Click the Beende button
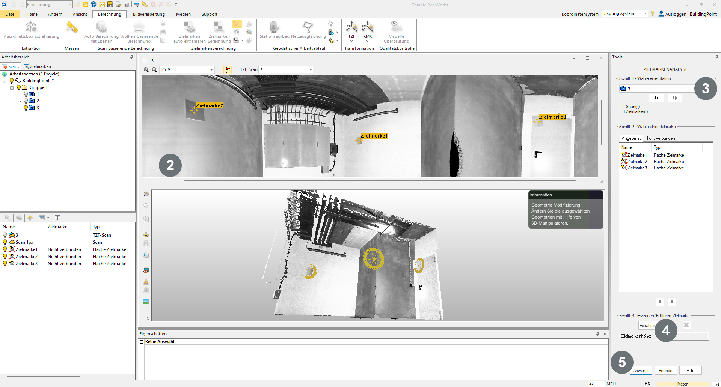Screen dimensions: 721x387 pyautogui.click(x=665, y=370)
